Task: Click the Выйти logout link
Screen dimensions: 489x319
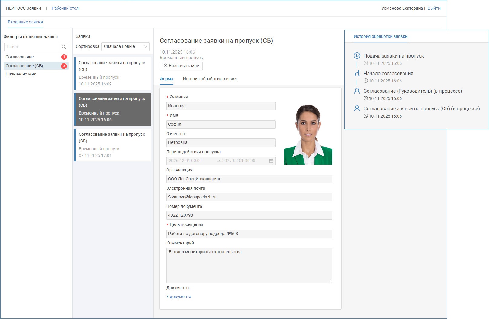Action: (x=434, y=8)
